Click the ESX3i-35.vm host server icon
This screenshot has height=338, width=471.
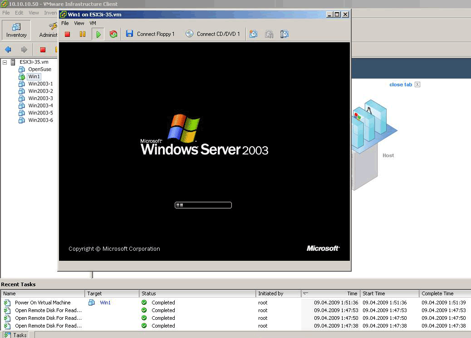pos(13,62)
